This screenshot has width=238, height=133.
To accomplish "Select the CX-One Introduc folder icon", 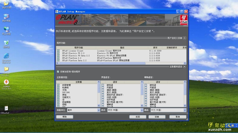I will coord(6,71).
